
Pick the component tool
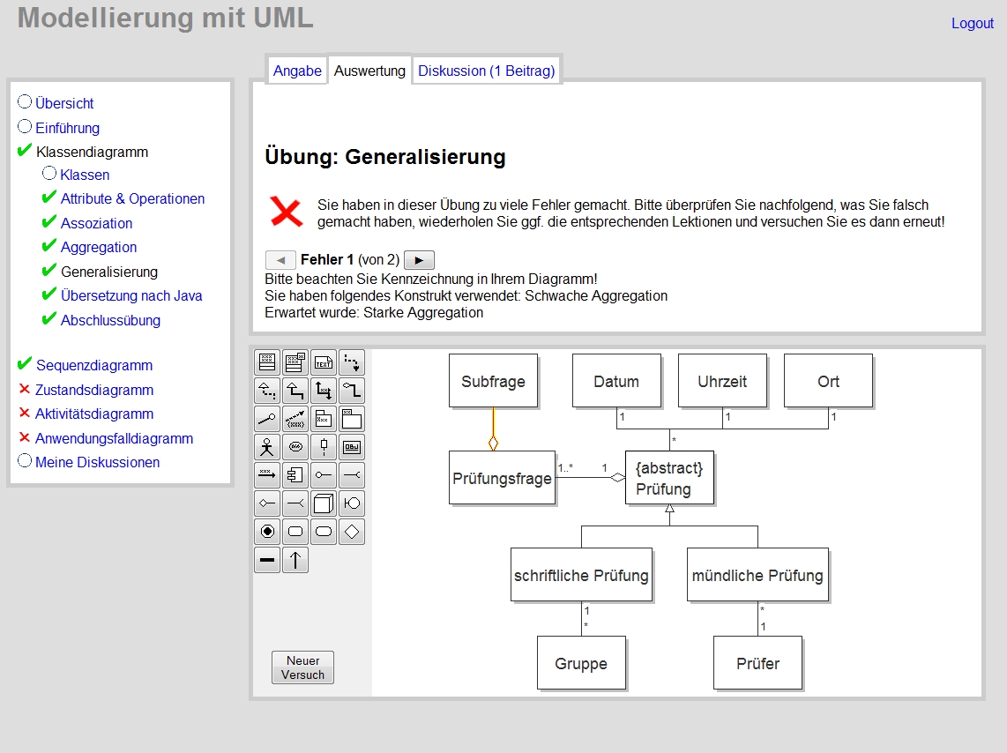click(295, 475)
